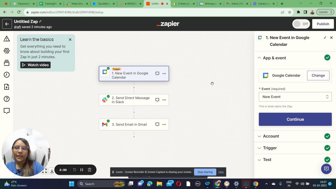Pause the Loom recording
The height and width of the screenshot is (189, 336).
(x=82, y=170)
